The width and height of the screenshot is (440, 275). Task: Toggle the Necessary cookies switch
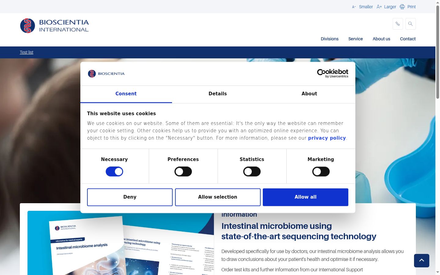[x=114, y=172]
